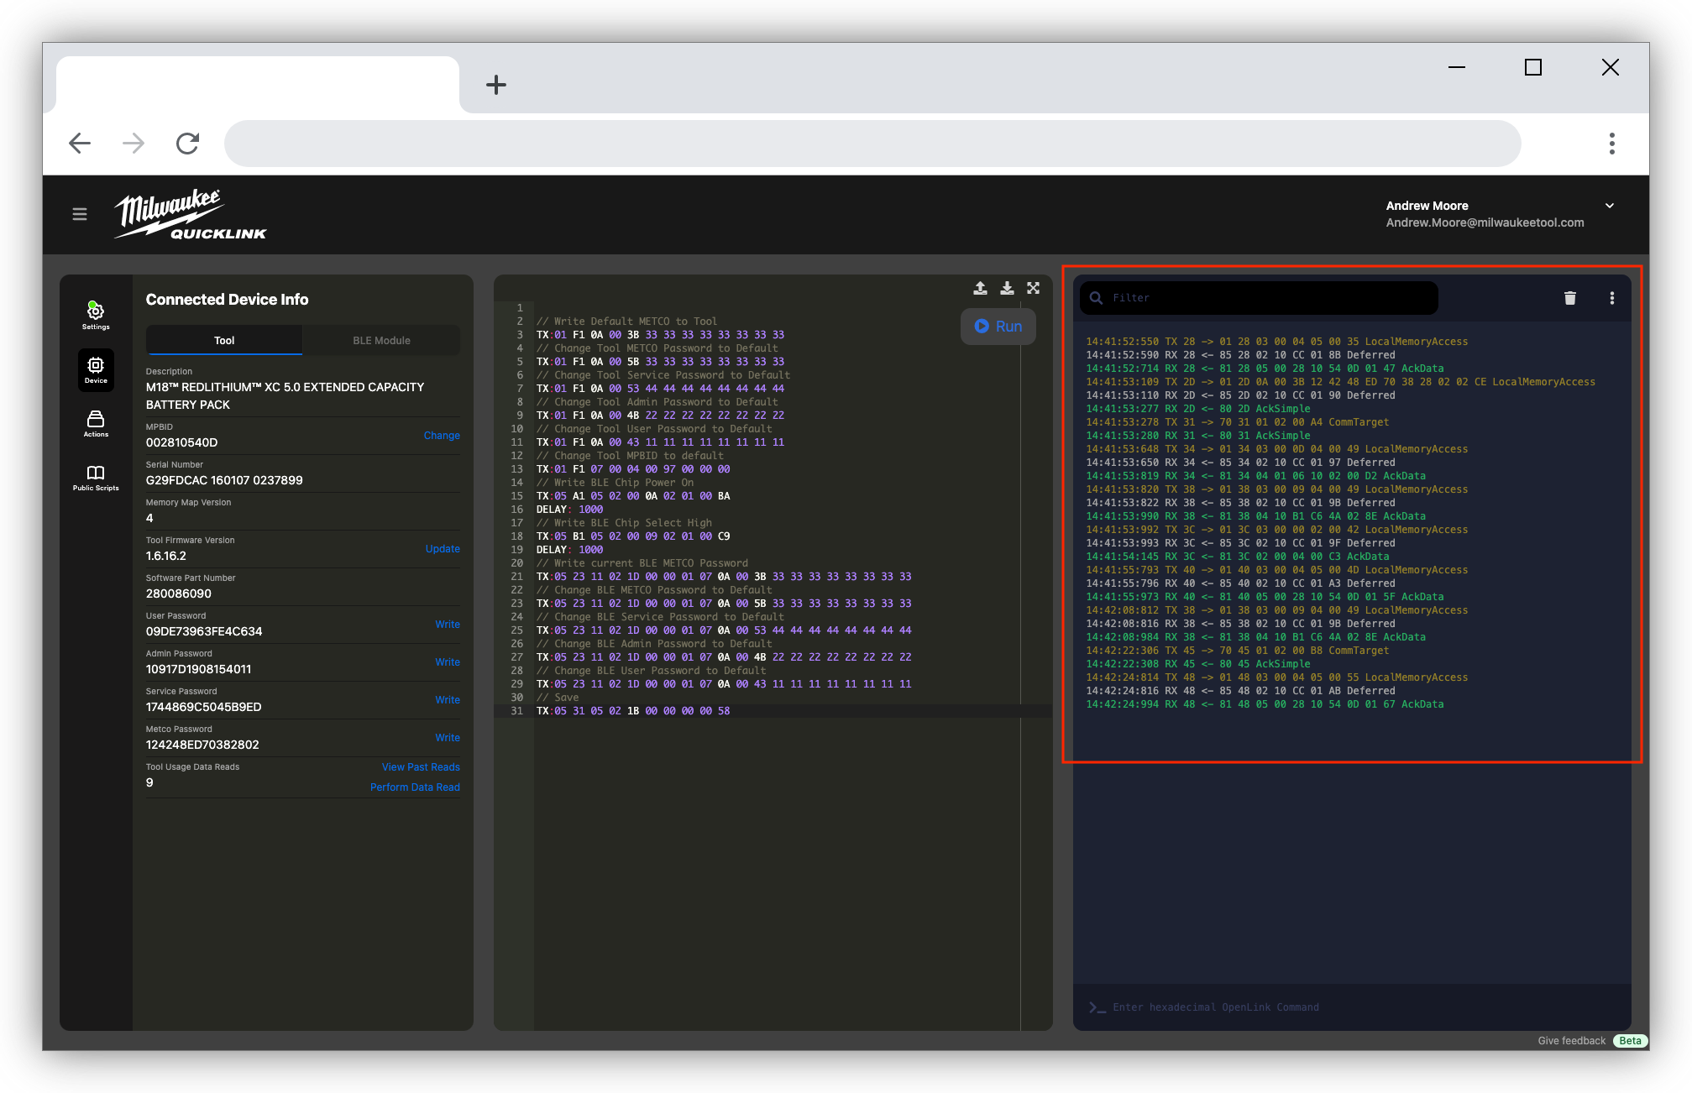Open View Past Reads link
The height and width of the screenshot is (1093, 1692).
[421, 767]
